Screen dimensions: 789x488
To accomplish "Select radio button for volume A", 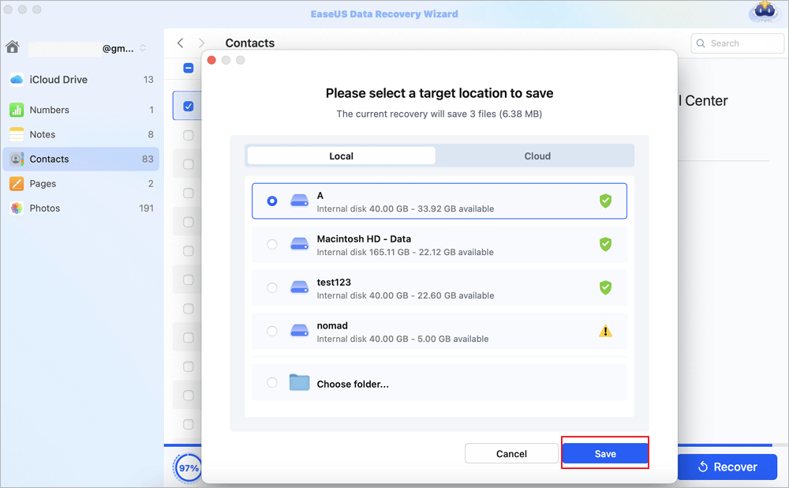I will [x=272, y=201].
